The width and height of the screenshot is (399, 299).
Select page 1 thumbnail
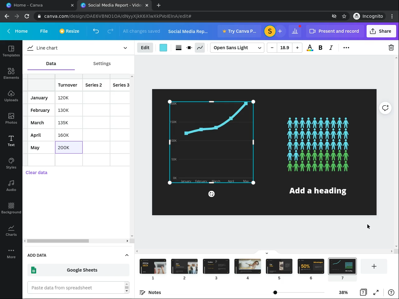pos(153,266)
